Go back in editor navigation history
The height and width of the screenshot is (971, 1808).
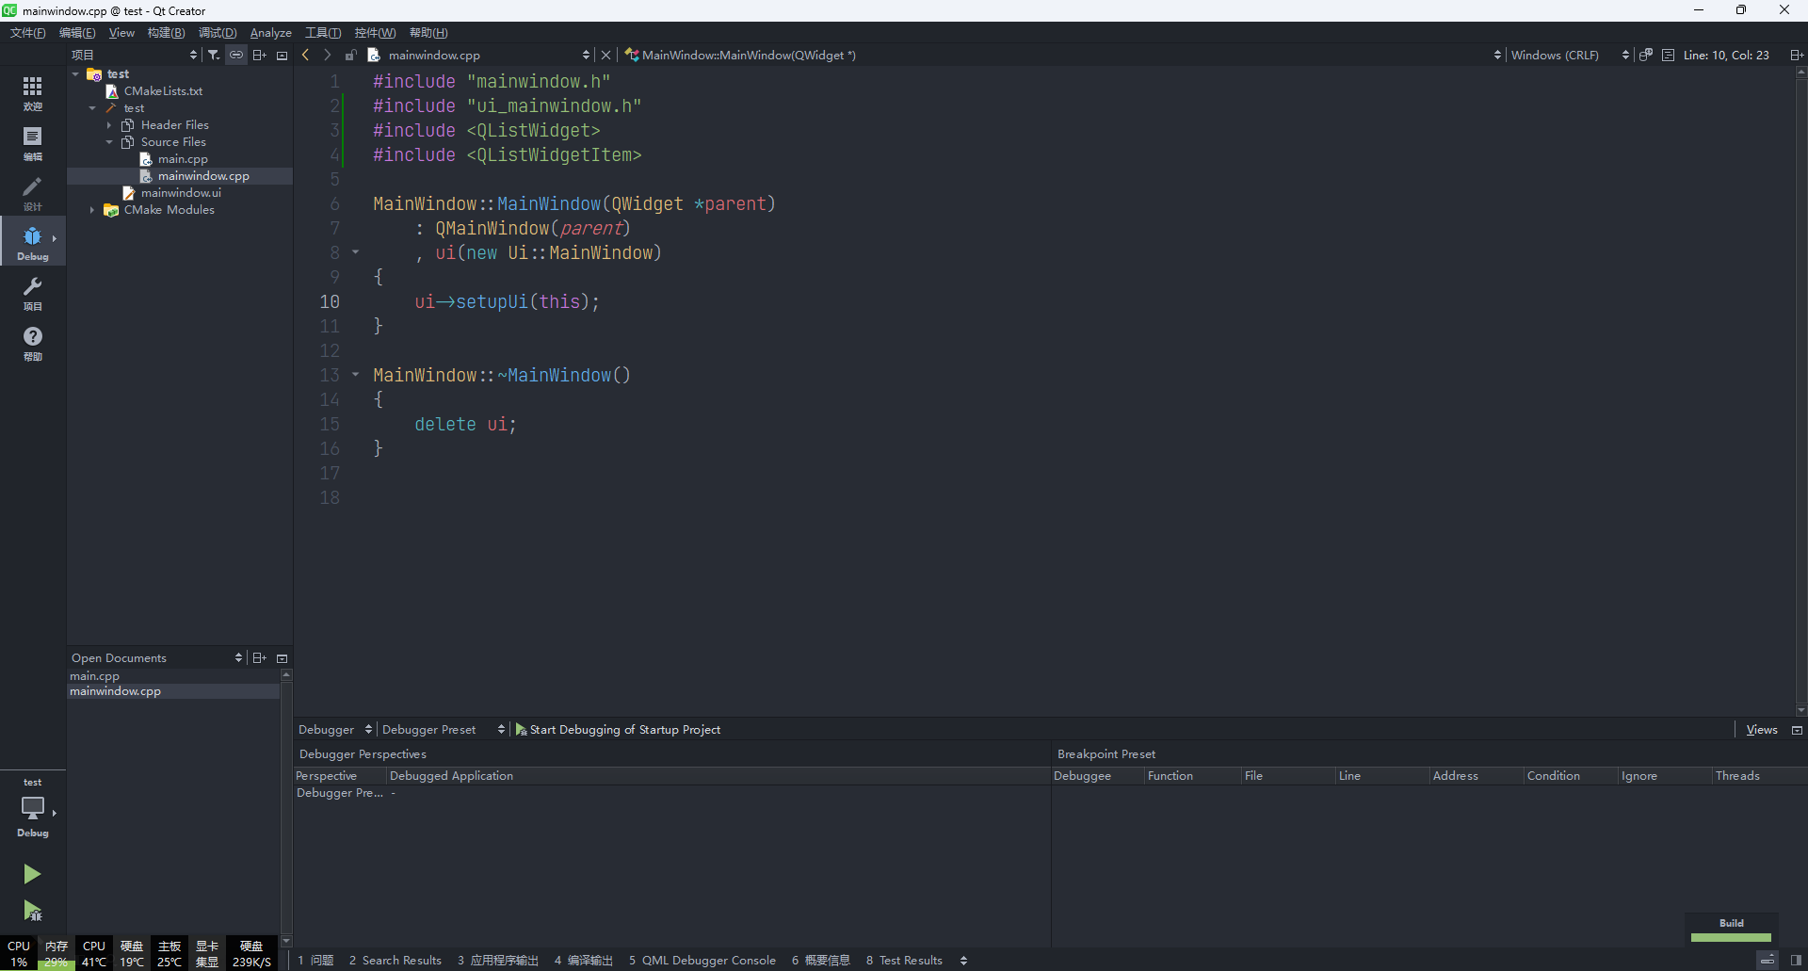pyautogui.click(x=306, y=55)
